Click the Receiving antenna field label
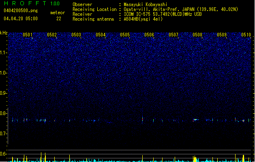Viewport: 255px width, 162px height. pos(93,19)
